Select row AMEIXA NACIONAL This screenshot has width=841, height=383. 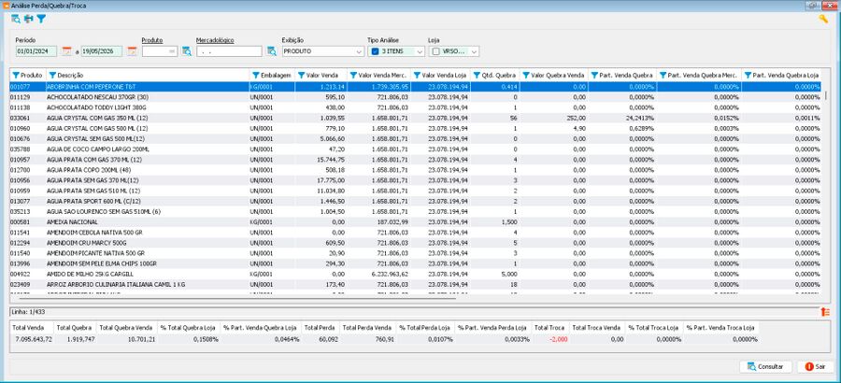tap(415, 222)
